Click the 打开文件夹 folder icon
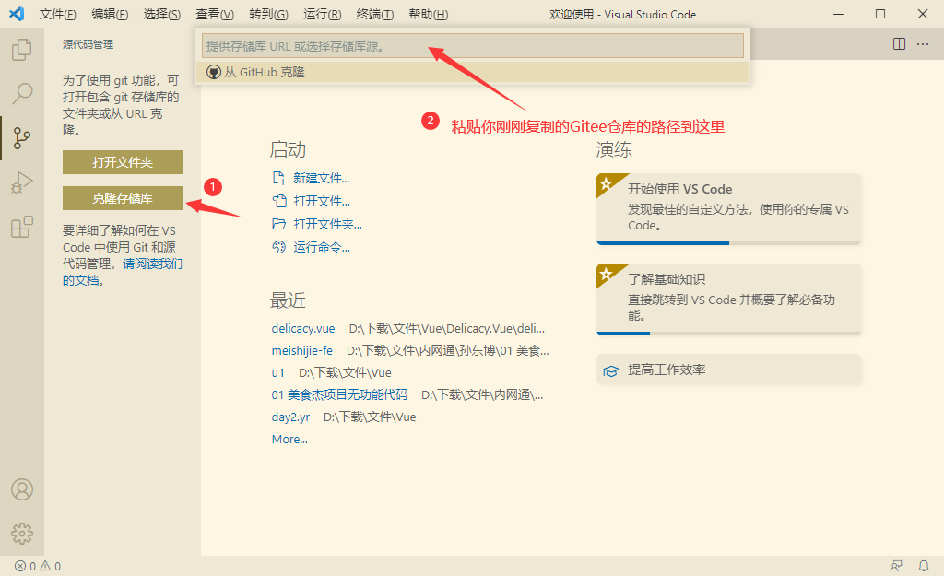Viewport: 944px width, 576px height. click(278, 224)
